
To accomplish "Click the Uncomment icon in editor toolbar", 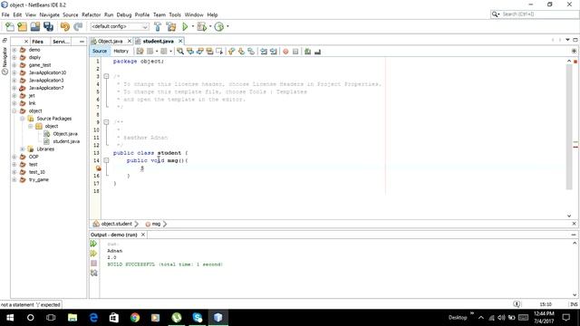I will 317,52.
